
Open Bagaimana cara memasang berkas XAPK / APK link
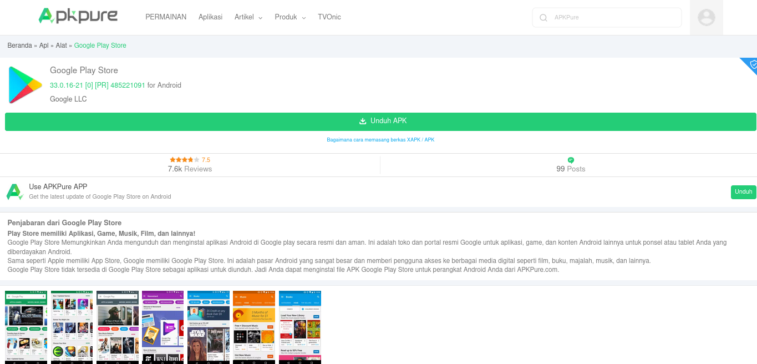click(380, 140)
